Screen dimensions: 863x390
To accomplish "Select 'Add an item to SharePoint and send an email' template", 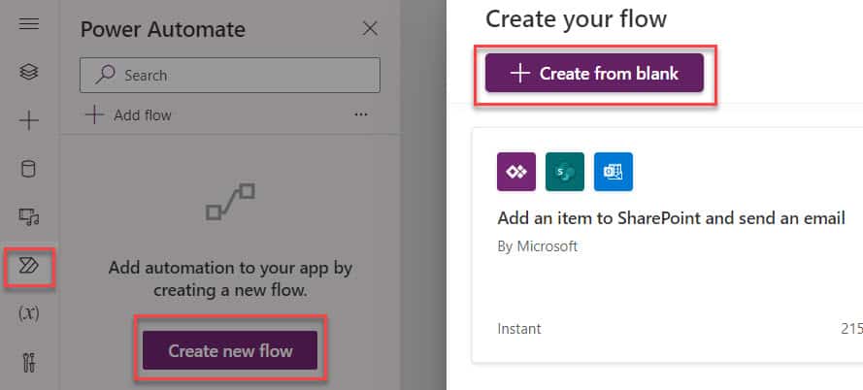I will tap(671, 218).
